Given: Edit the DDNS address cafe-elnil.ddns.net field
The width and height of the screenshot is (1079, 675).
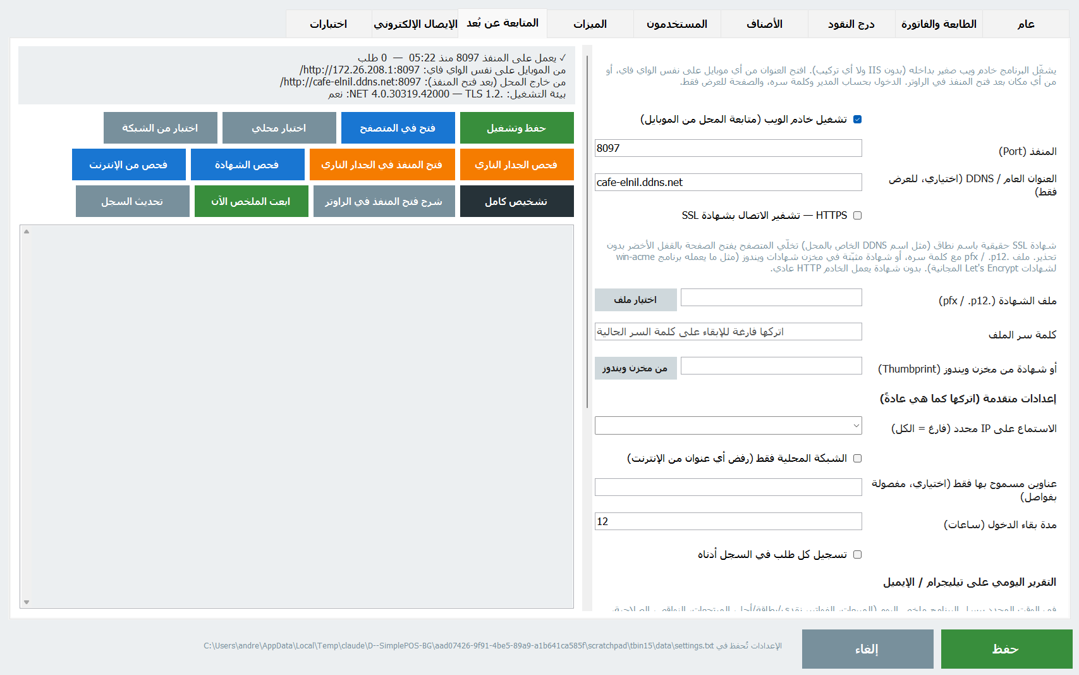Looking at the screenshot, I should click(x=728, y=182).
